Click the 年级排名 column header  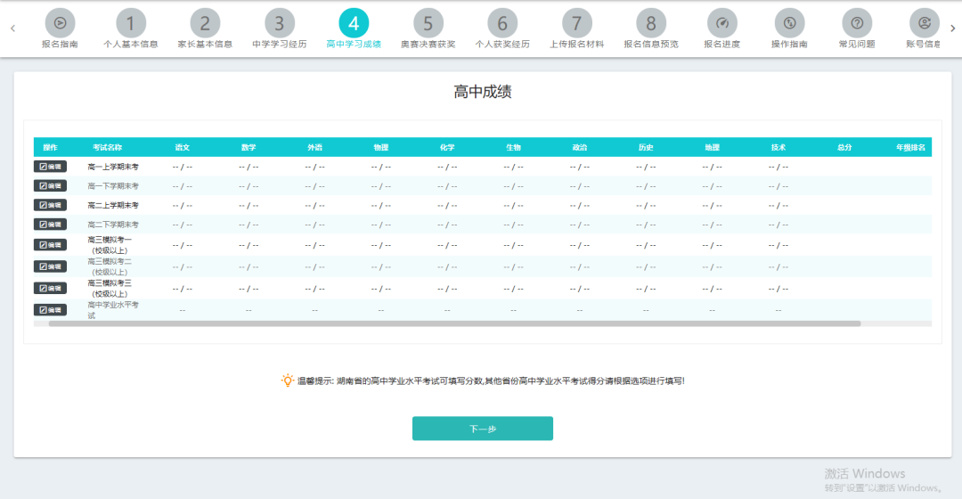[910, 147]
